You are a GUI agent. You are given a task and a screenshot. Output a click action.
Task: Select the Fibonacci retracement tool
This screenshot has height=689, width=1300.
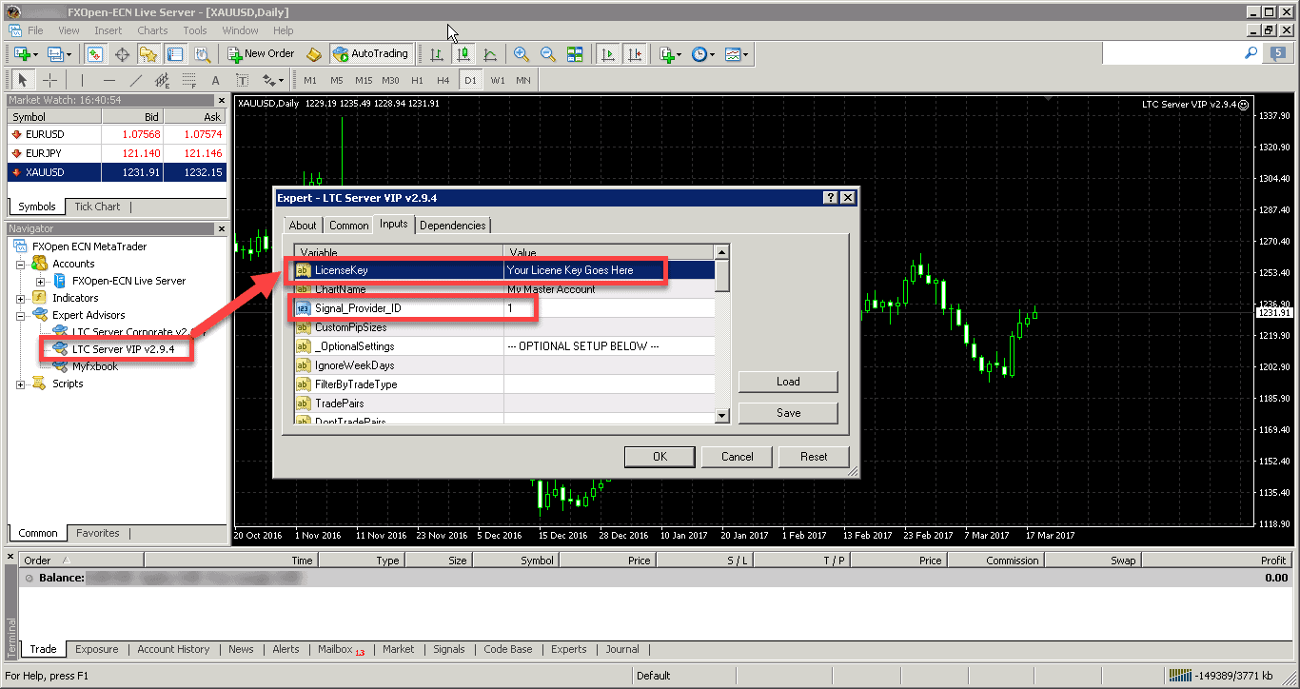click(189, 81)
